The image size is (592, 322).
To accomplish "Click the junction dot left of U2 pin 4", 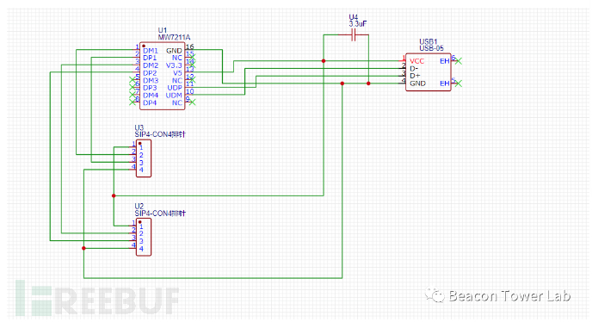I will click(83, 248).
